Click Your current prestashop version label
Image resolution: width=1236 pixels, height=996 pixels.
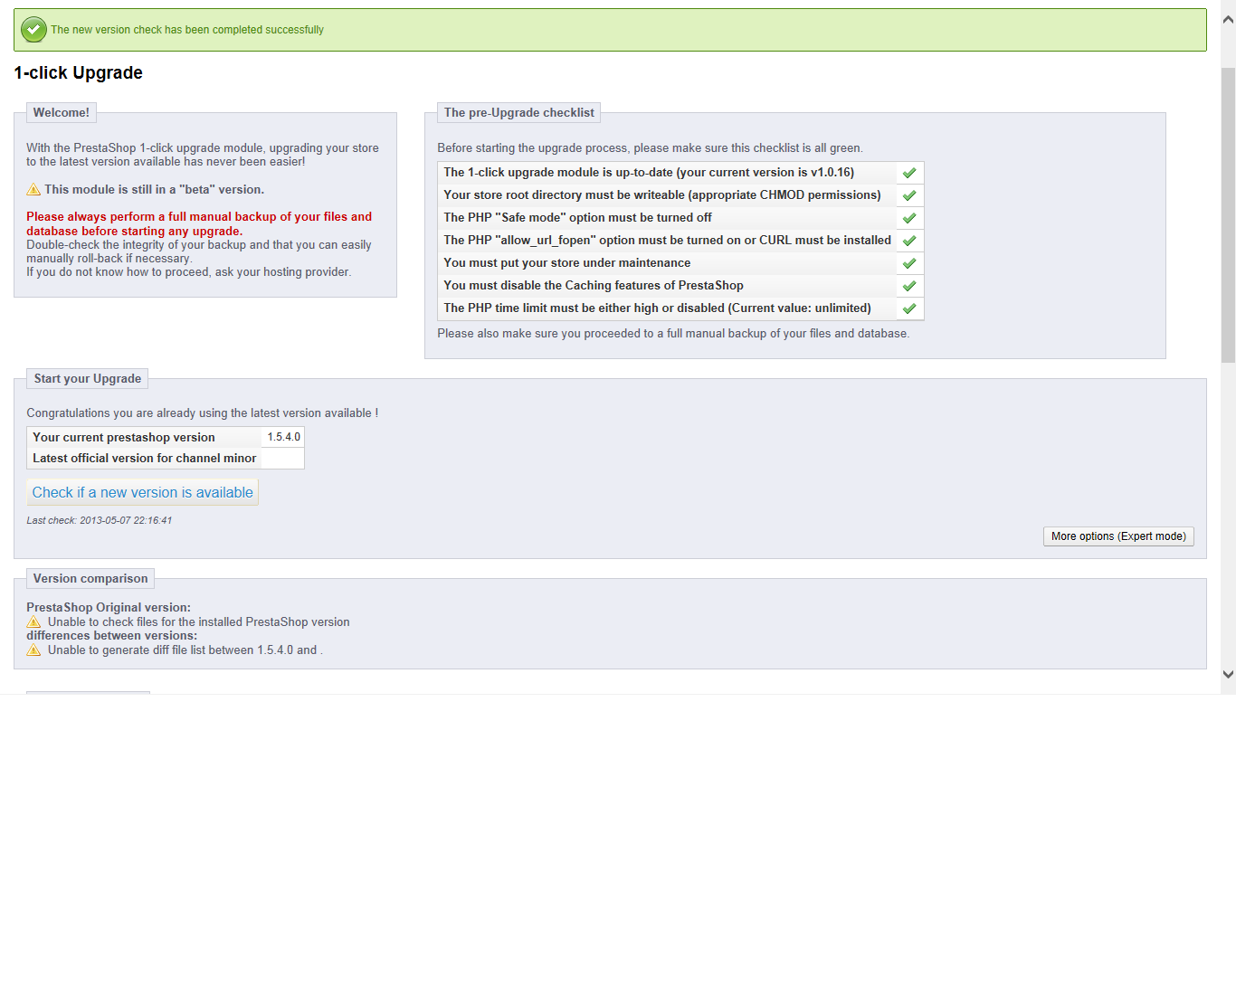[124, 437]
